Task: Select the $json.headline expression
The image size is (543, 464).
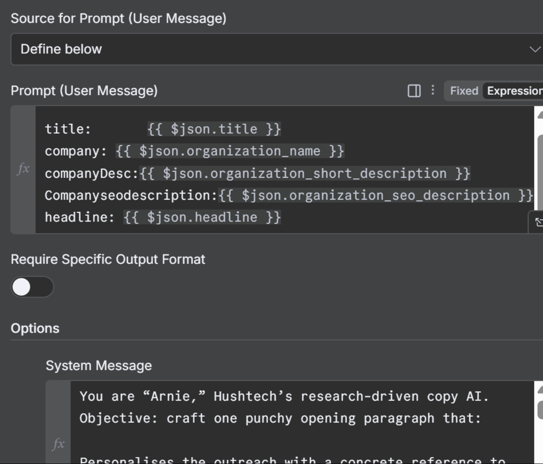Action: tap(202, 217)
